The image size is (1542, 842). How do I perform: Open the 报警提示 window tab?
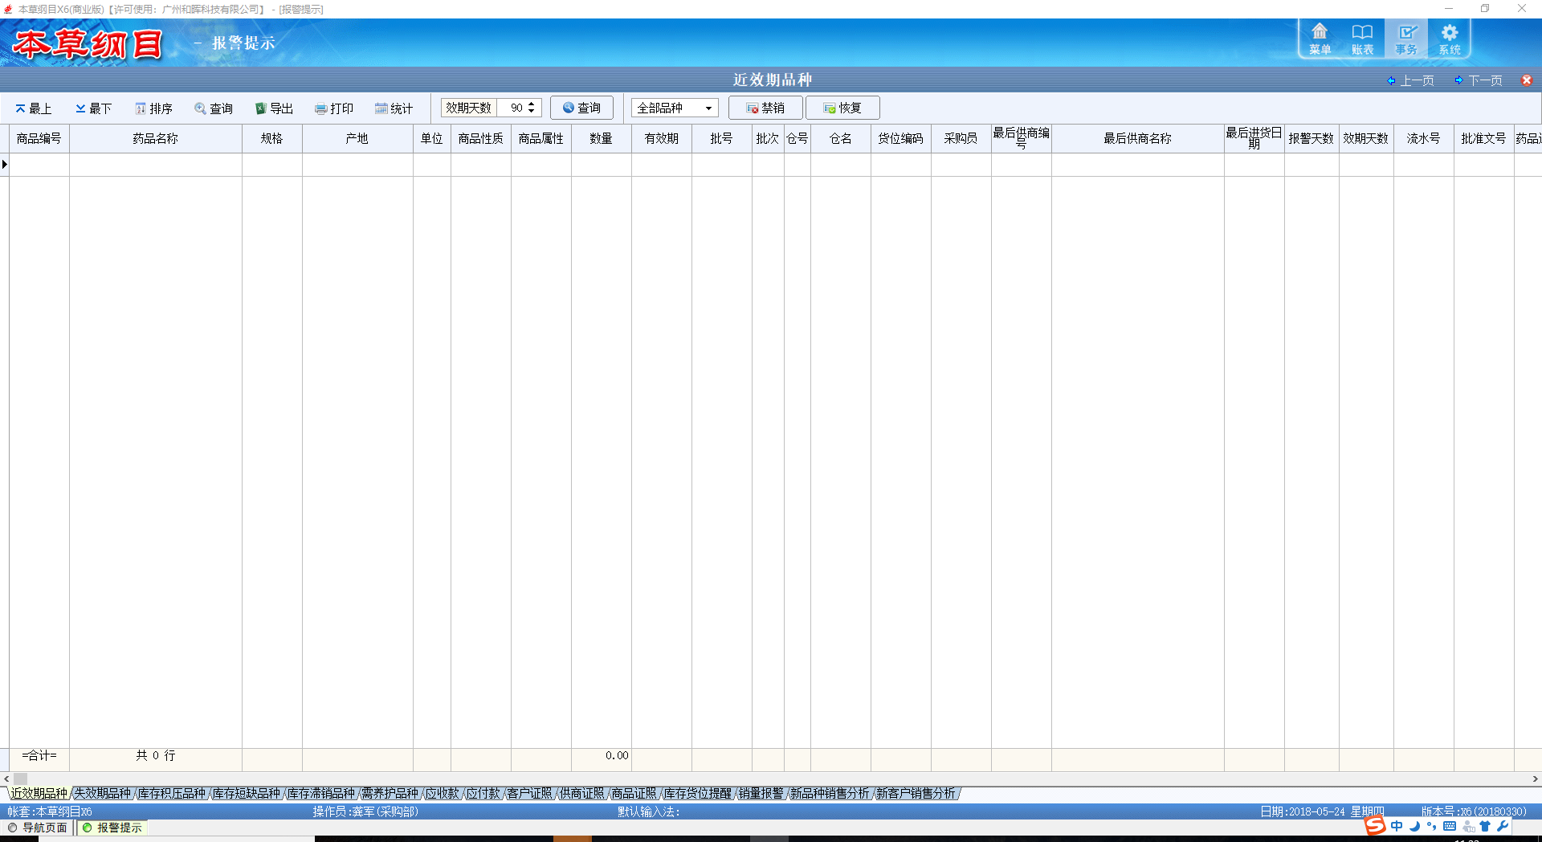pos(112,828)
